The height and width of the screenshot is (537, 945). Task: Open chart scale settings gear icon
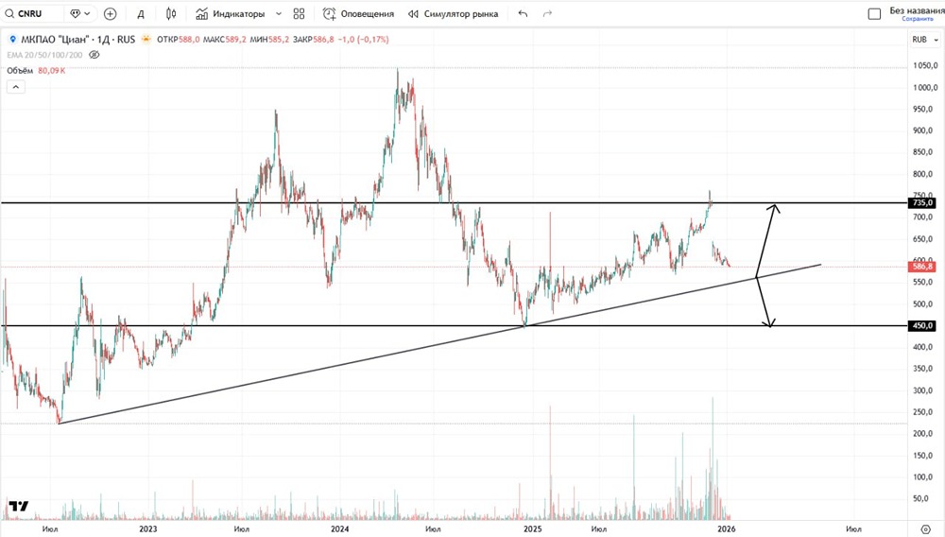[x=926, y=529]
